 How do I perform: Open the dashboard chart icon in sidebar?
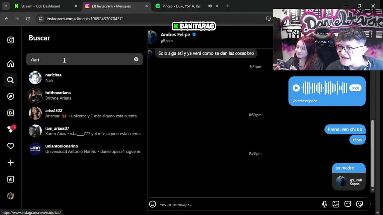pos(10,179)
